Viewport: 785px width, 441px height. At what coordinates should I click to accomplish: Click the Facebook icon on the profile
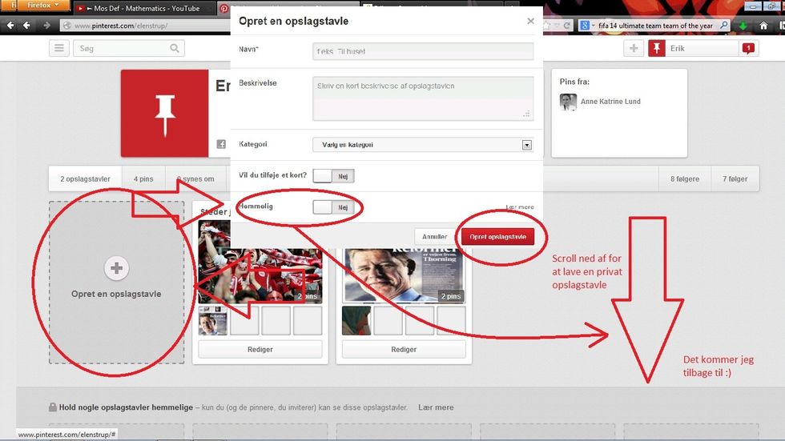(x=221, y=145)
